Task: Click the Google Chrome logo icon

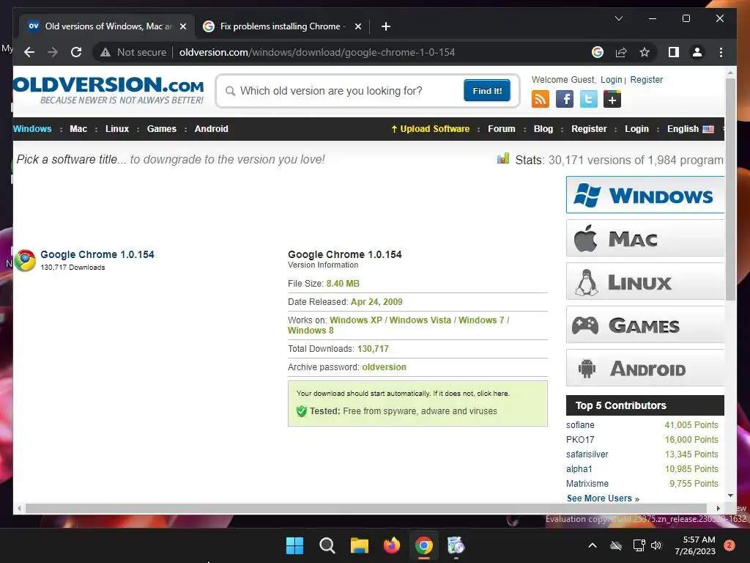Action: 25,260
